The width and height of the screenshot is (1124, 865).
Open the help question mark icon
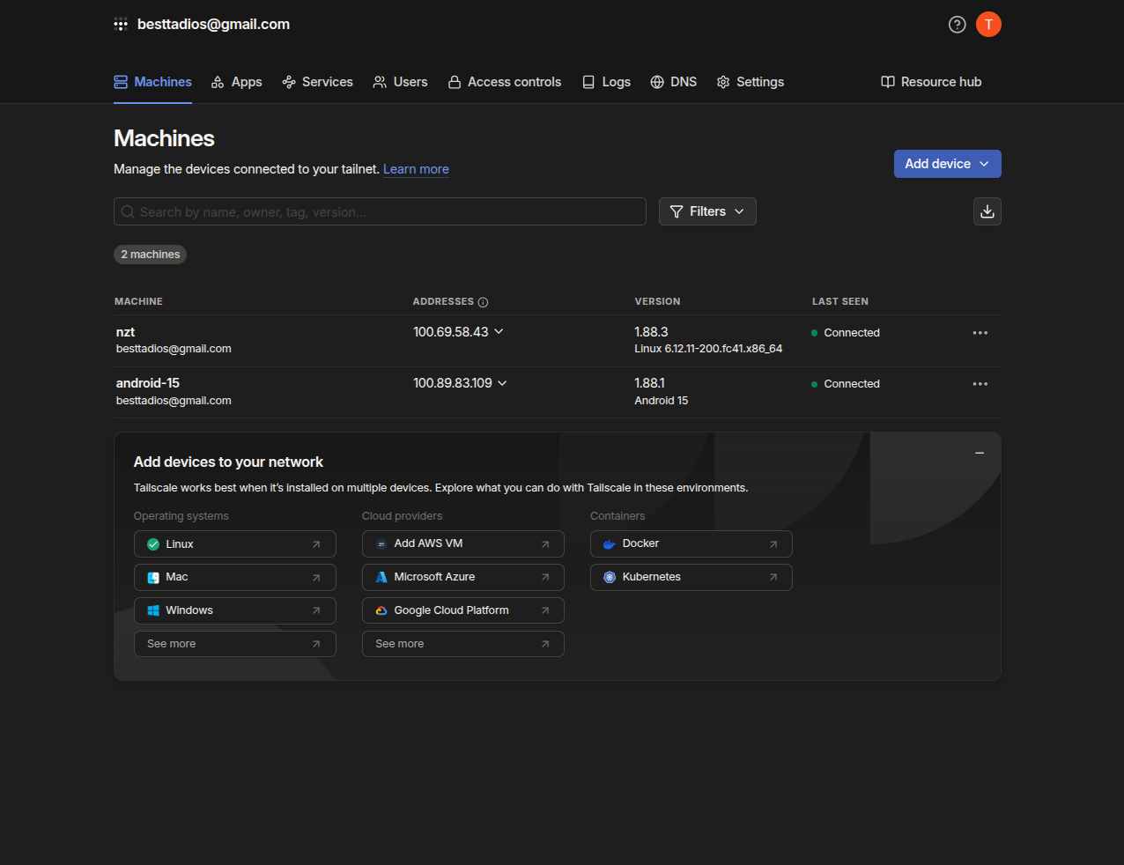pyautogui.click(x=957, y=25)
